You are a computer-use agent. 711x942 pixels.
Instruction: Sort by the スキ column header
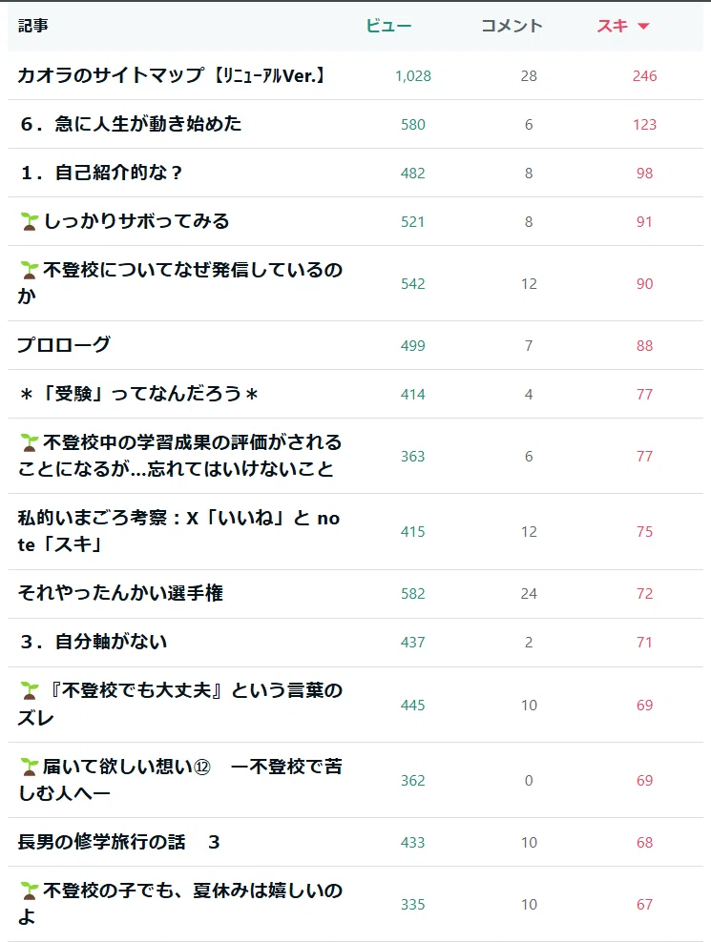pos(613,26)
